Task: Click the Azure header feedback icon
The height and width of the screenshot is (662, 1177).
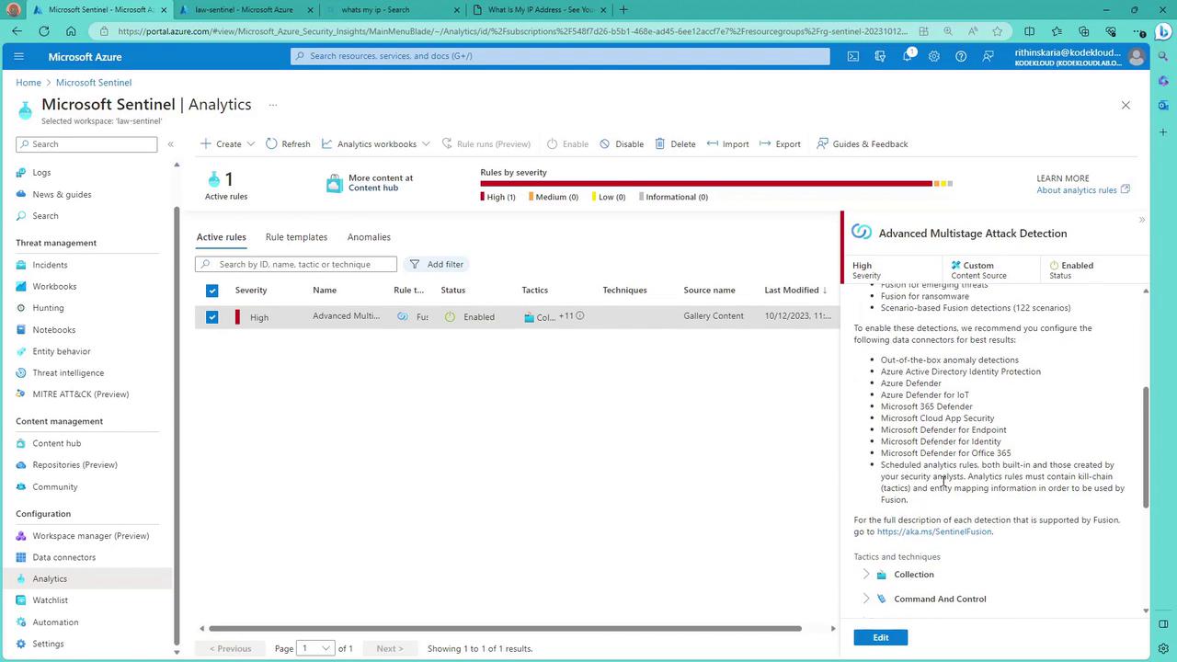Action: pyautogui.click(x=988, y=56)
